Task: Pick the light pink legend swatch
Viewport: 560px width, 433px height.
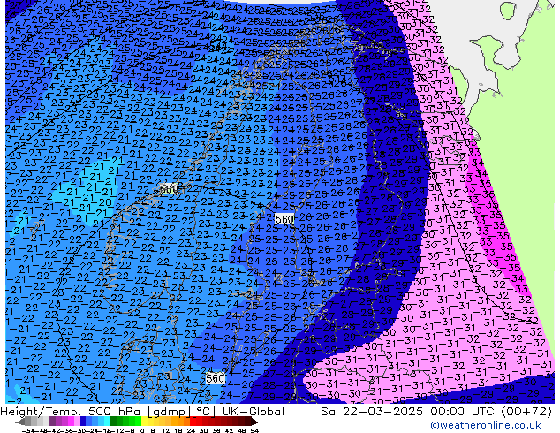Action: click(x=77, y=422)
